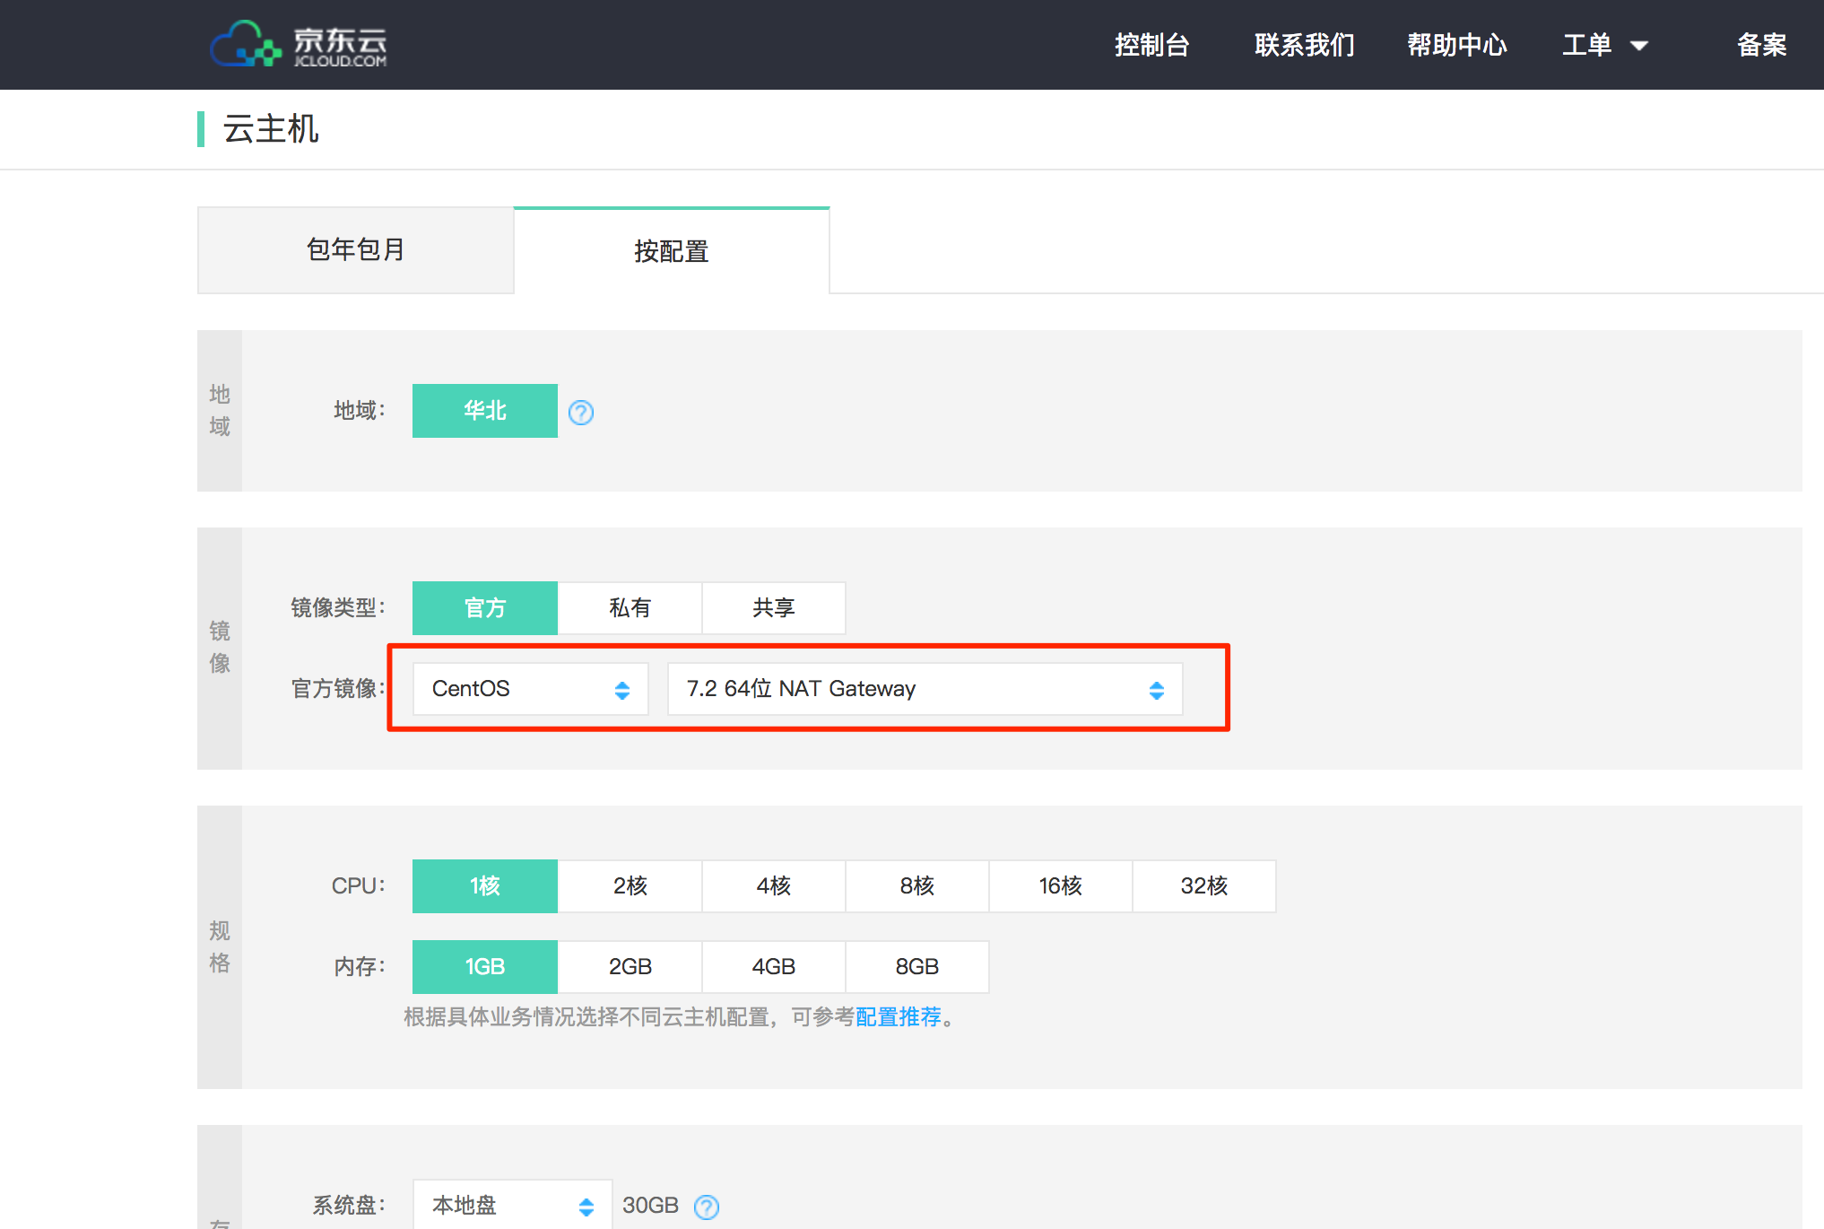Screen dimensions: 1824x1229
Task: Open 备案 in top navigation
Action: tap(1761, 45)
